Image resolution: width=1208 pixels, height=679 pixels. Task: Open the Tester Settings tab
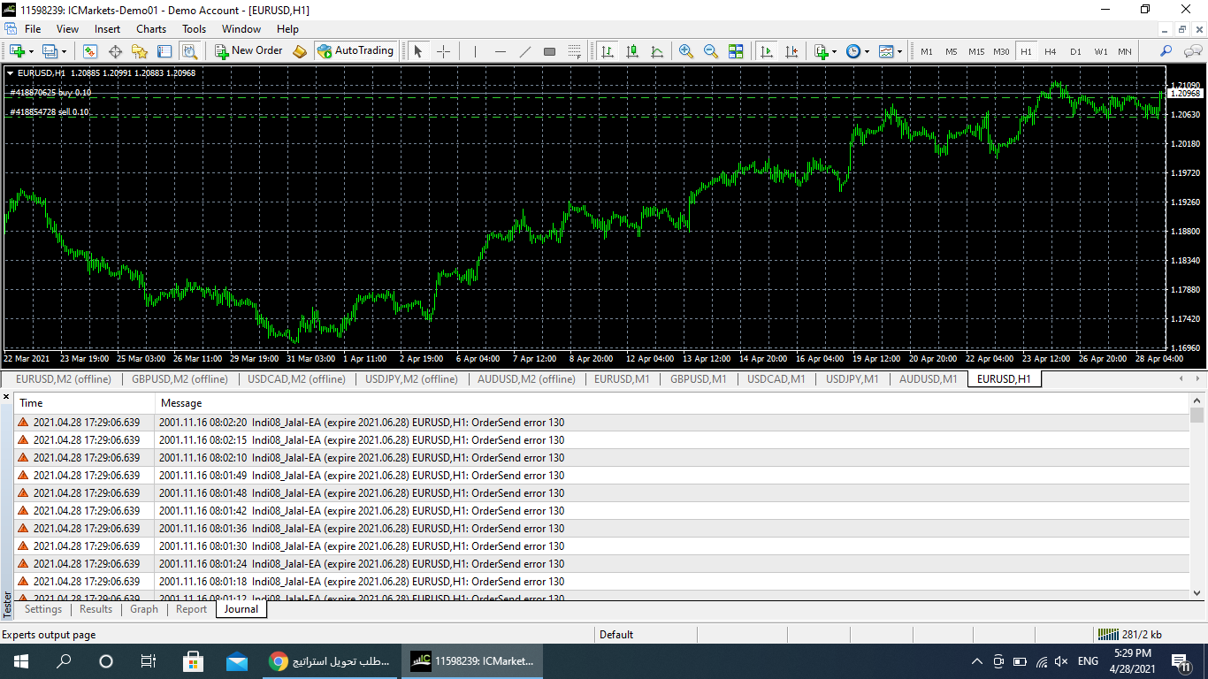coord(43,609)
